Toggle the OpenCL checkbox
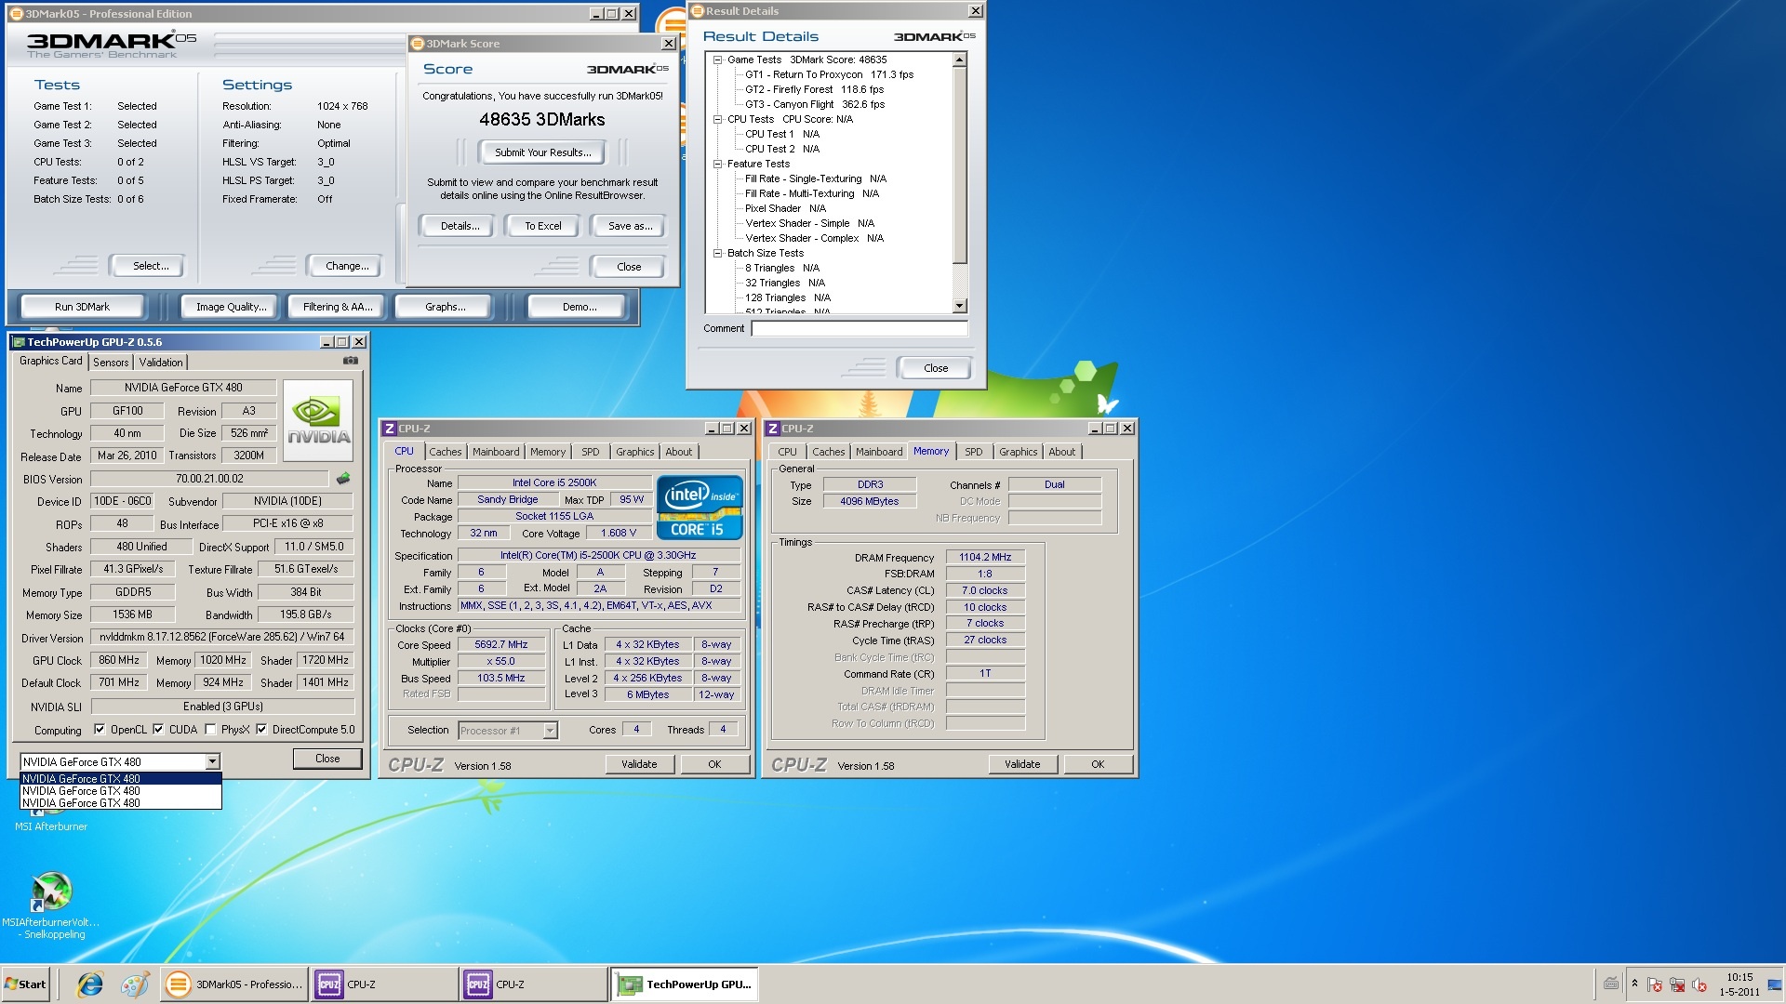This screenshot has height=1004, width=1786. click(x=100, y=730)
